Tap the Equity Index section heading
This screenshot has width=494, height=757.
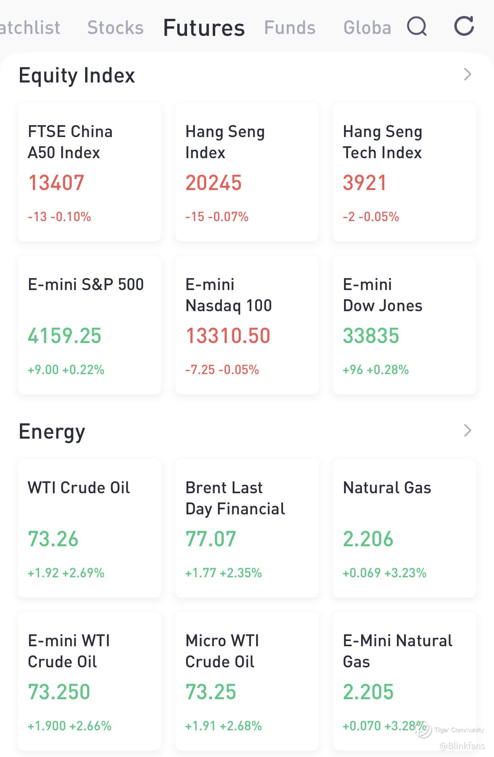(x=77, y=75)
